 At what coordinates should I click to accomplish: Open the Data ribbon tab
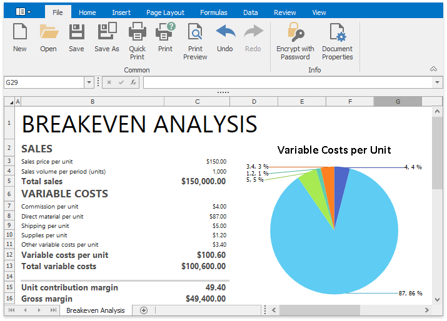point(250,12)
